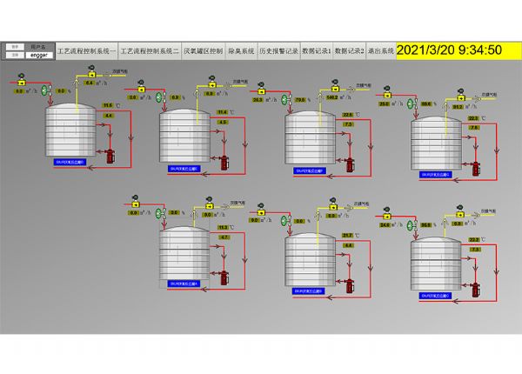Image resolution: width=522 pixels, height=374 pixels.
Task: Click blue name label under 21.7 °C tank
Action: 309,291
